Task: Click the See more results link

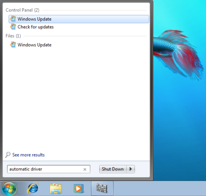Action: [28, 155]
